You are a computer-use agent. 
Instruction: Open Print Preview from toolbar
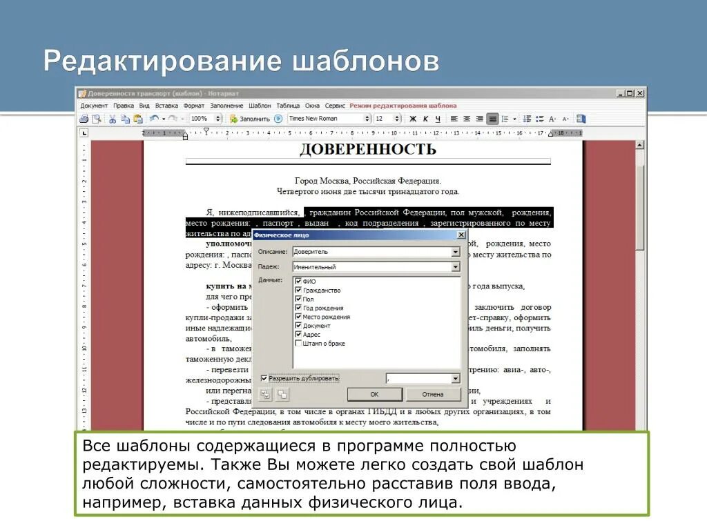[x=97, y=119]
